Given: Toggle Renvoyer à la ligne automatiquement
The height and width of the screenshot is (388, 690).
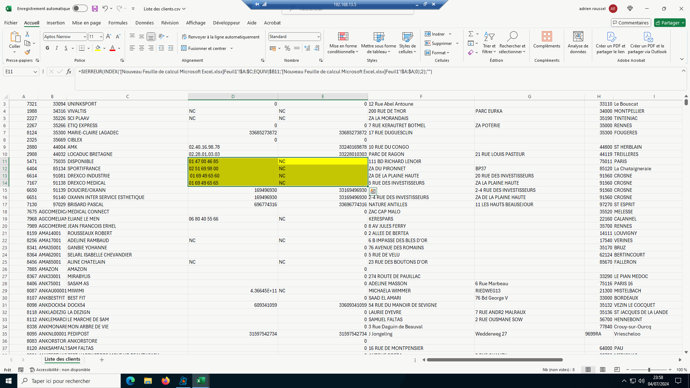Looking at the screenshot, I should (x=220, y=37).
